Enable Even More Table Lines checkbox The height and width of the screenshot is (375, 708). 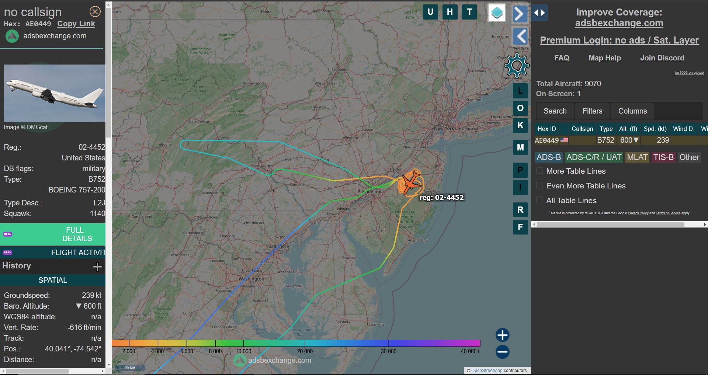pyautogui.click(x=539, y=185)
